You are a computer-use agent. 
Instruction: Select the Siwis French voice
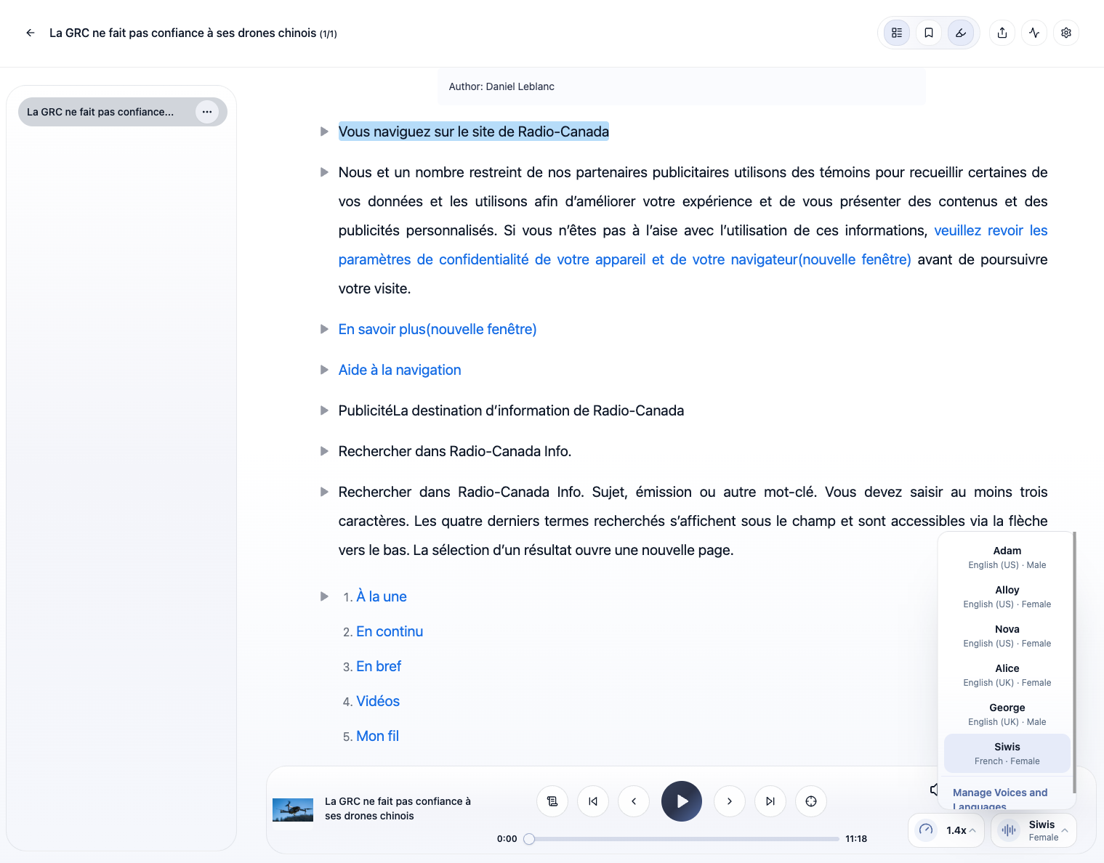tap(1007, 753)
